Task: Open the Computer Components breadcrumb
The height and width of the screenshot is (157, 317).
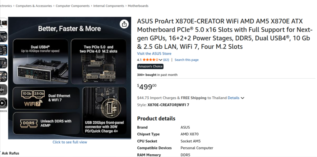Action: pyautogui.click(x=73, y=6)
